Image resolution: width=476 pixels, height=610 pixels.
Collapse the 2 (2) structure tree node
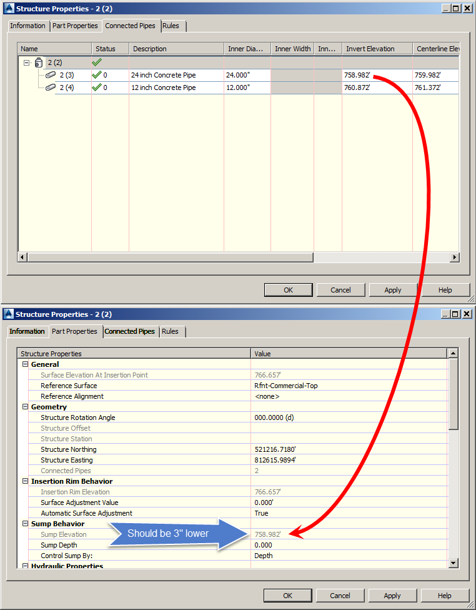click(x=26, y=62)
